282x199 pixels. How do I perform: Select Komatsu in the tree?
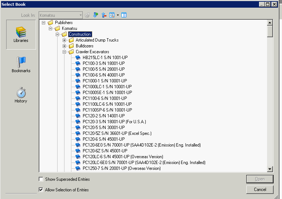pyautogui.click(x=70, y=28)
